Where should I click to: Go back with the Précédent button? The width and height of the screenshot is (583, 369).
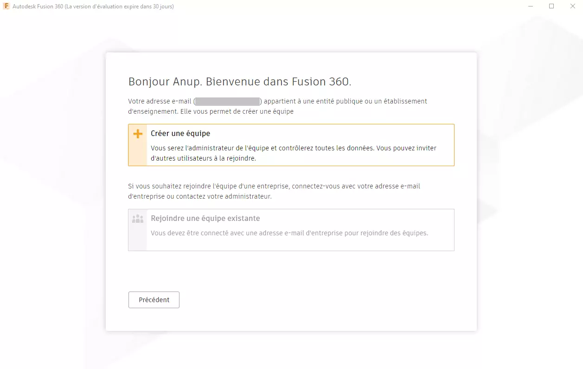click(x=154, y=300)
